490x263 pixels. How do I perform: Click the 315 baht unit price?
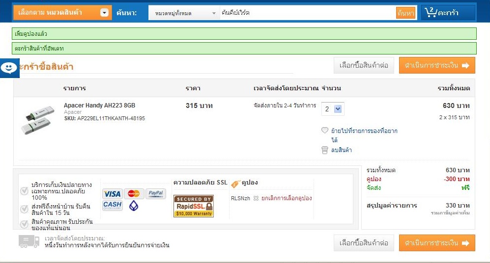click(x=199, y=105)
